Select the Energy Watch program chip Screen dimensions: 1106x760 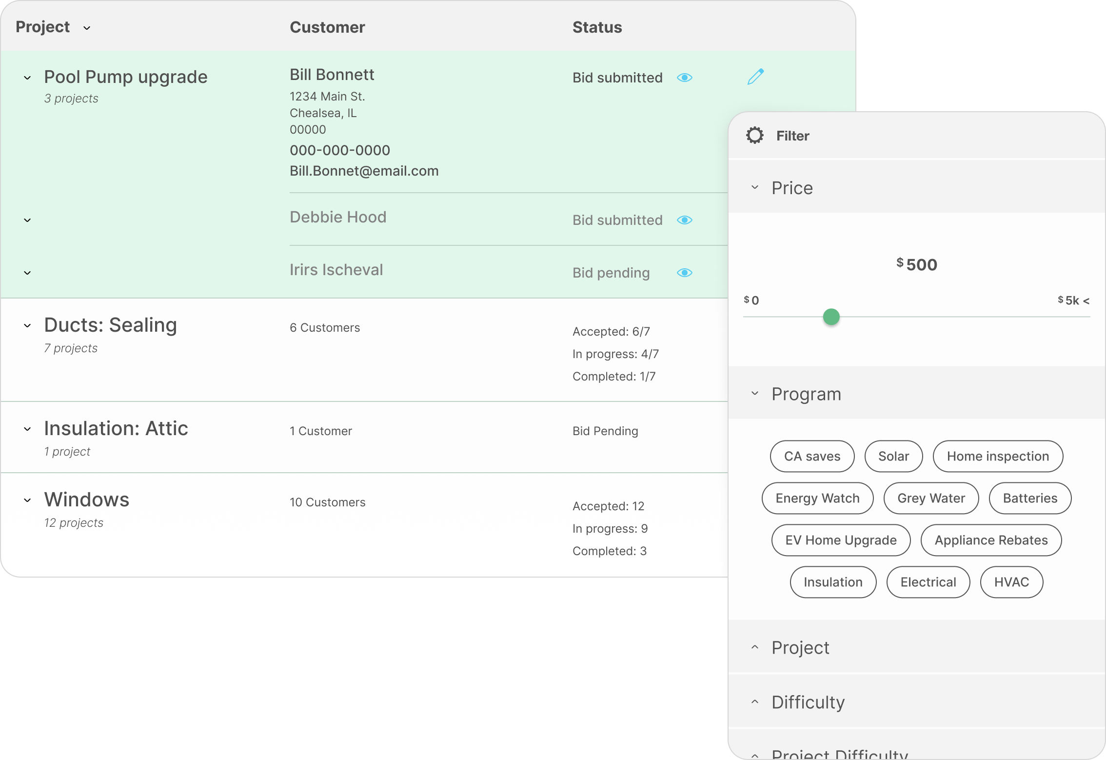pyautogui.click(x=817, y=499)
